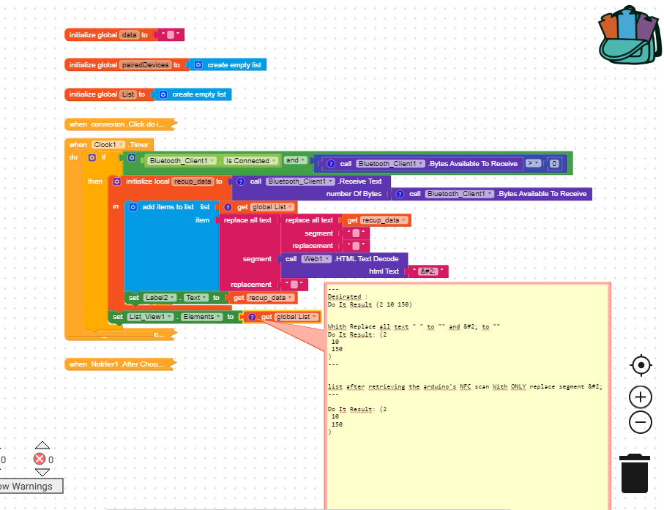Screen dimensions: 664x510
Task: Toggle comment icon on call Receive Text block
Action: (241, 181)
